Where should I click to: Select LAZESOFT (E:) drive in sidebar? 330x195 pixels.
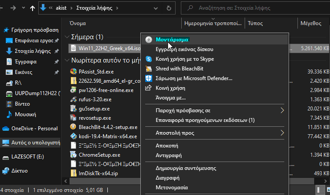[x=28, y=156]
